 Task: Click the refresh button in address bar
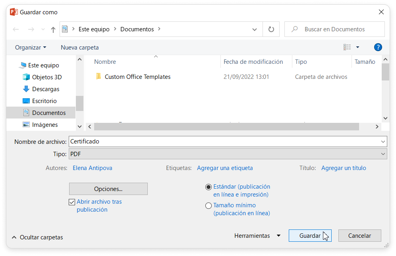point(271,29)
